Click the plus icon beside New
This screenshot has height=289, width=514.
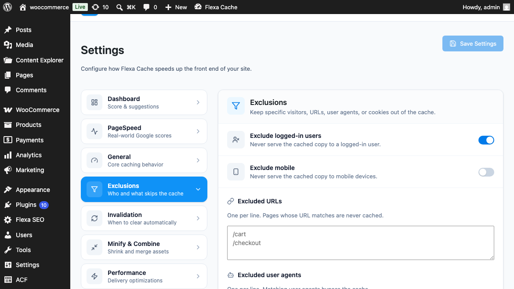[168, 7]
